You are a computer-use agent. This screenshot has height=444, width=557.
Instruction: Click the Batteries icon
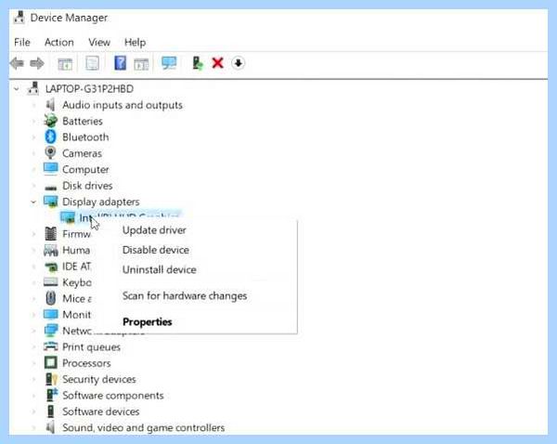[x=50, y=121]
